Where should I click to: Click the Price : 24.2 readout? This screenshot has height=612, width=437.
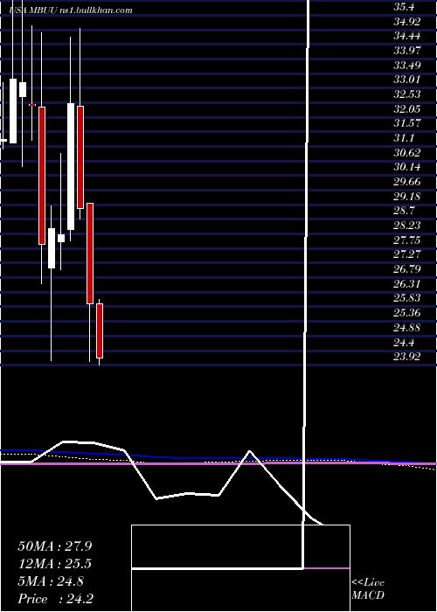point(55,599)
